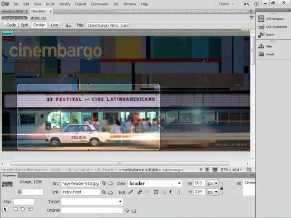The image size is (291, 218).
Task: Click the styles.css related file
Action: coord(38,18)
